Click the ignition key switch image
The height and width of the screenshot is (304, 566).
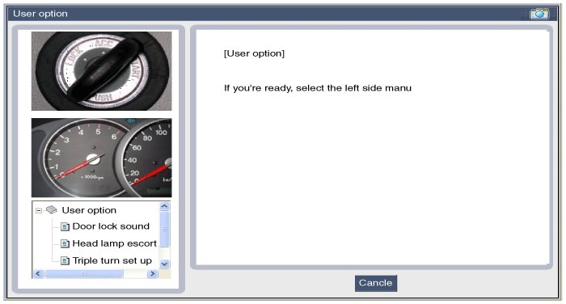click(x=101, y=71)
